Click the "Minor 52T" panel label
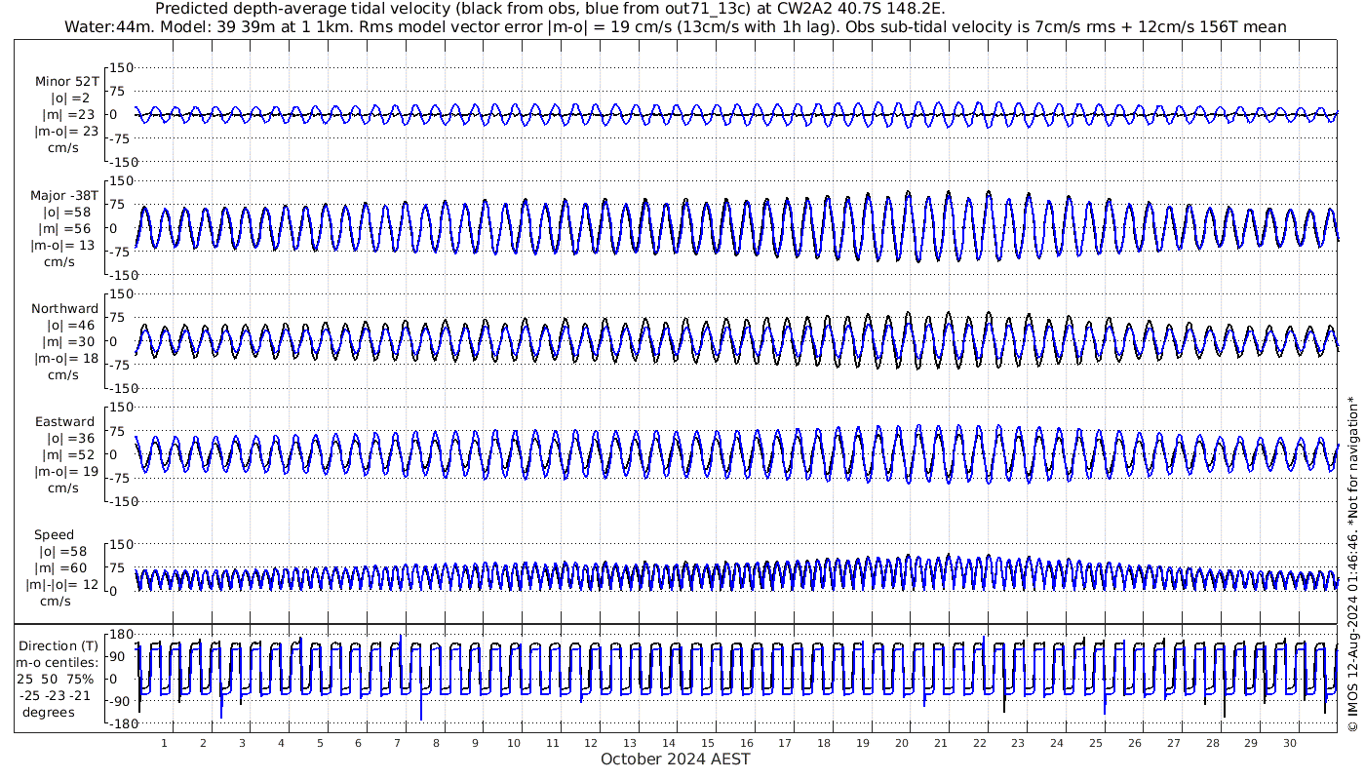 tap(66, 82)
